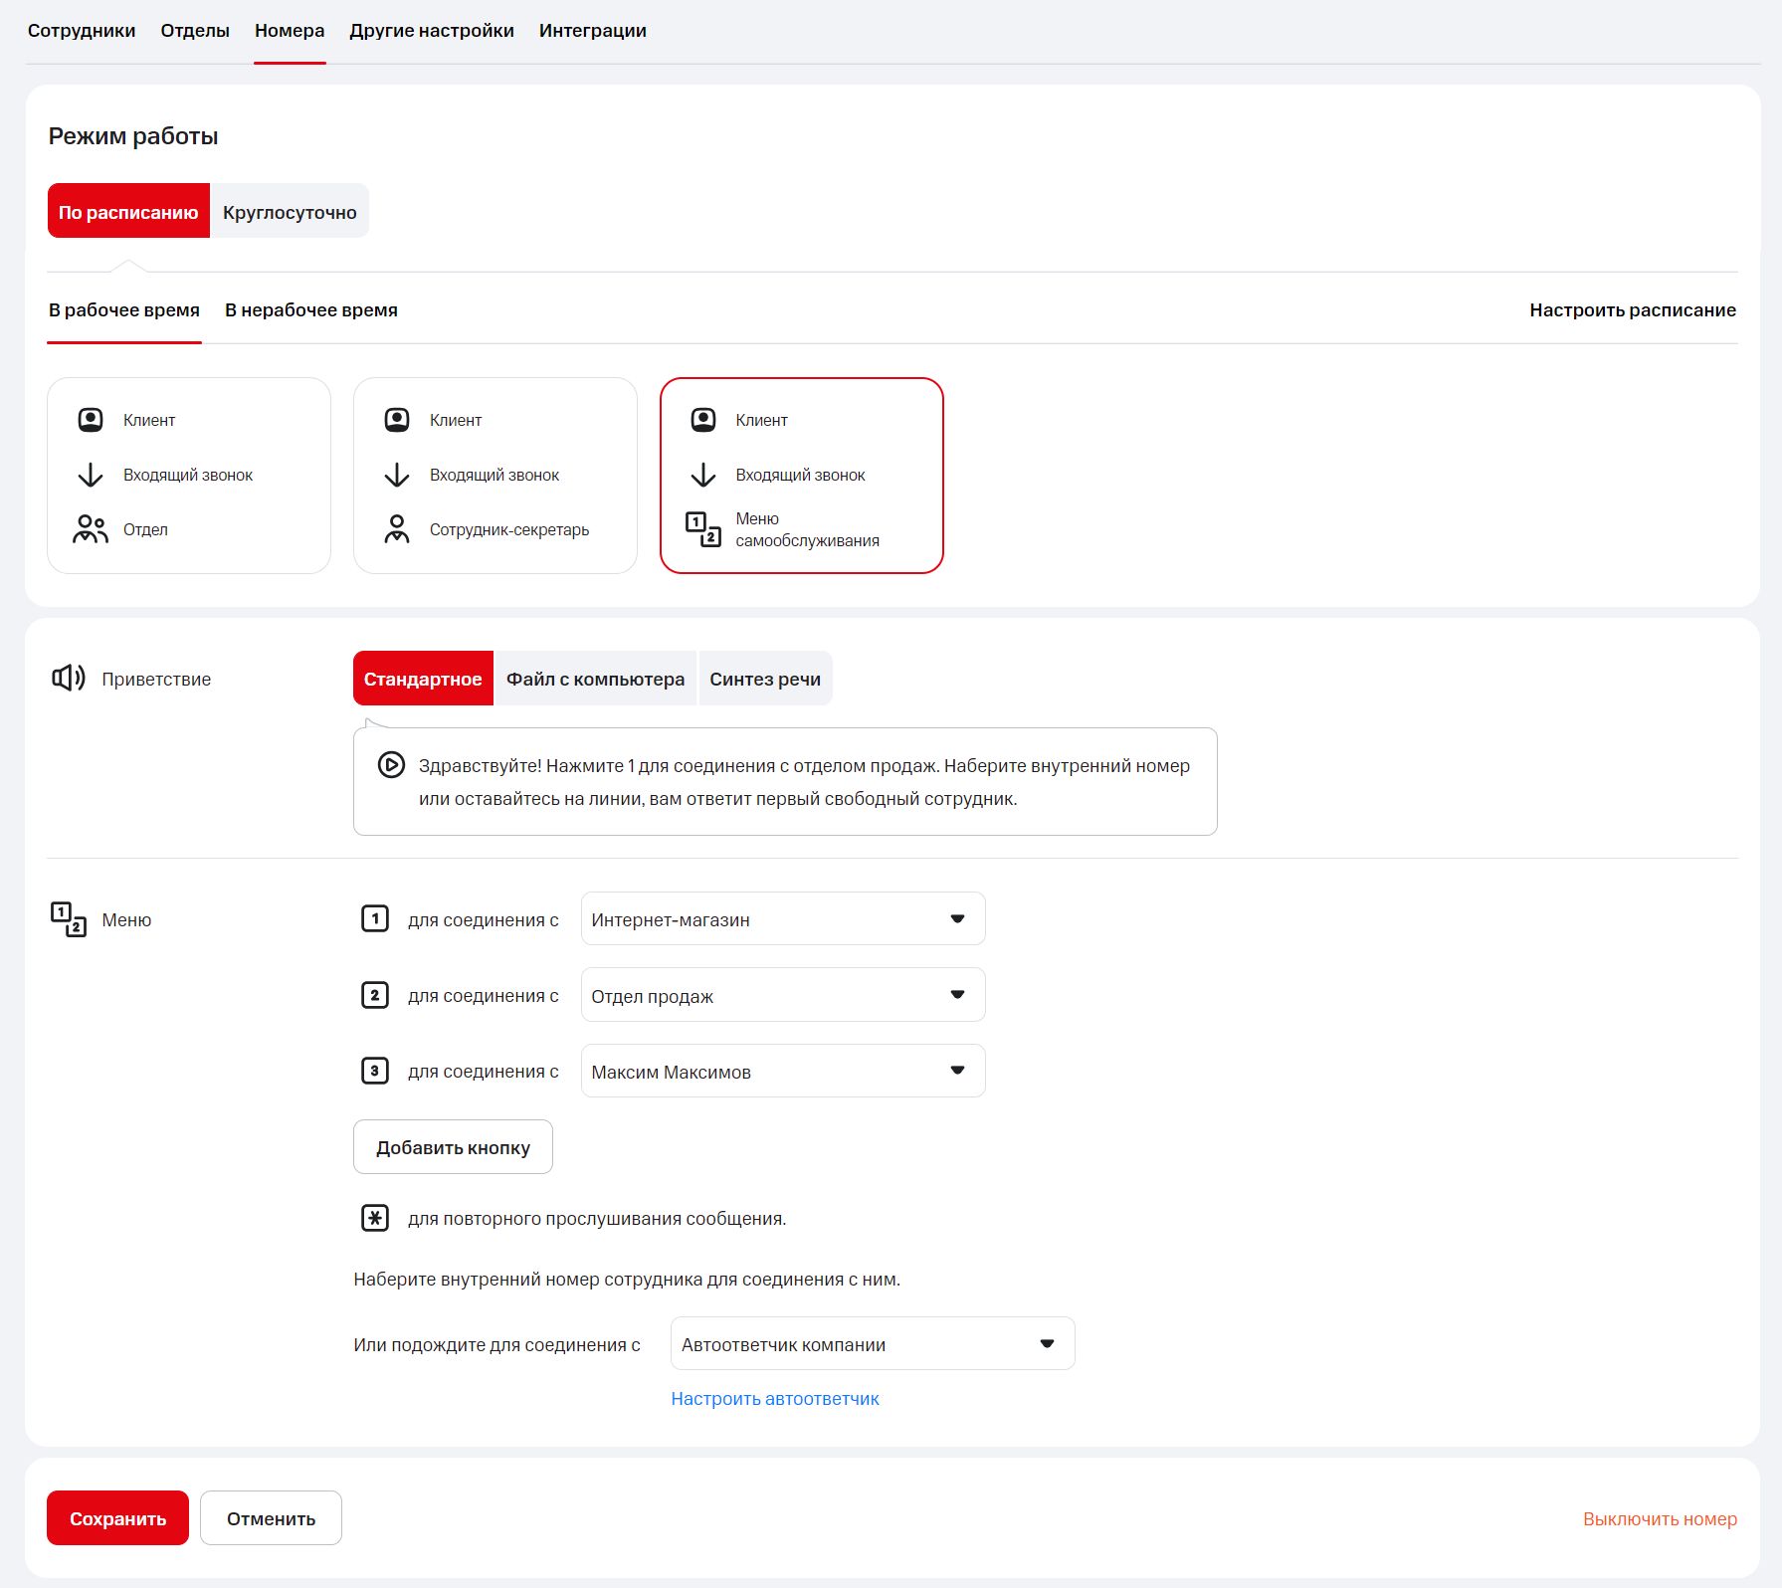This screenshot has height=1588, width=1782.
Task: Open the Интеграции tab
Action: click(x=593, y=31)
